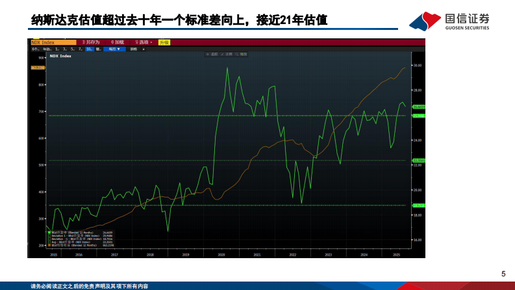Viewport: 515px width, 290px height.
Task: Expand the 每月 periodicity dropdown
Action: click(x=114, y=49)
